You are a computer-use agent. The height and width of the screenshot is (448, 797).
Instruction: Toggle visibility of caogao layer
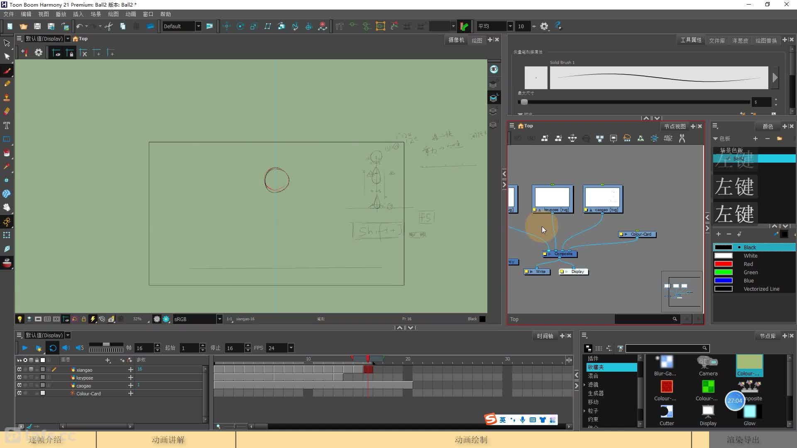pyautogui.click(x=19, y=385)
